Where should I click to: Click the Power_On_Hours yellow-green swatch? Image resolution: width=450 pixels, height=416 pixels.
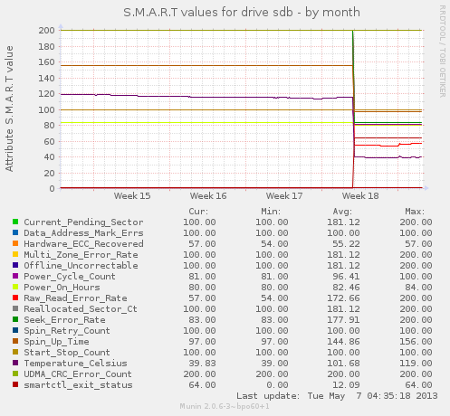click(15, 287)
